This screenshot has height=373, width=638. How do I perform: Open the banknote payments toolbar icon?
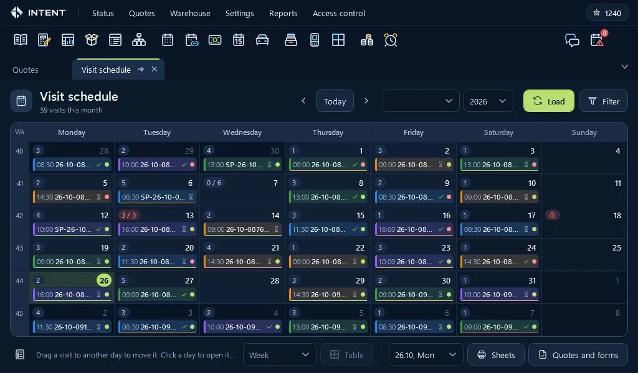[215, 40]
